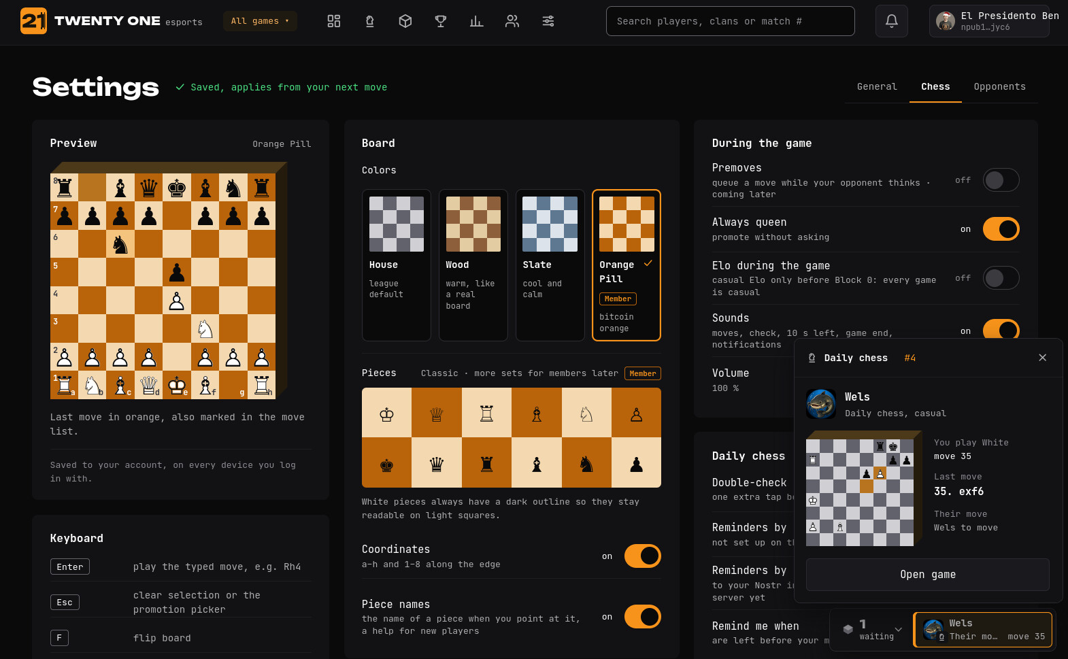Click the Member badge beside Pieces

[642, 373]
